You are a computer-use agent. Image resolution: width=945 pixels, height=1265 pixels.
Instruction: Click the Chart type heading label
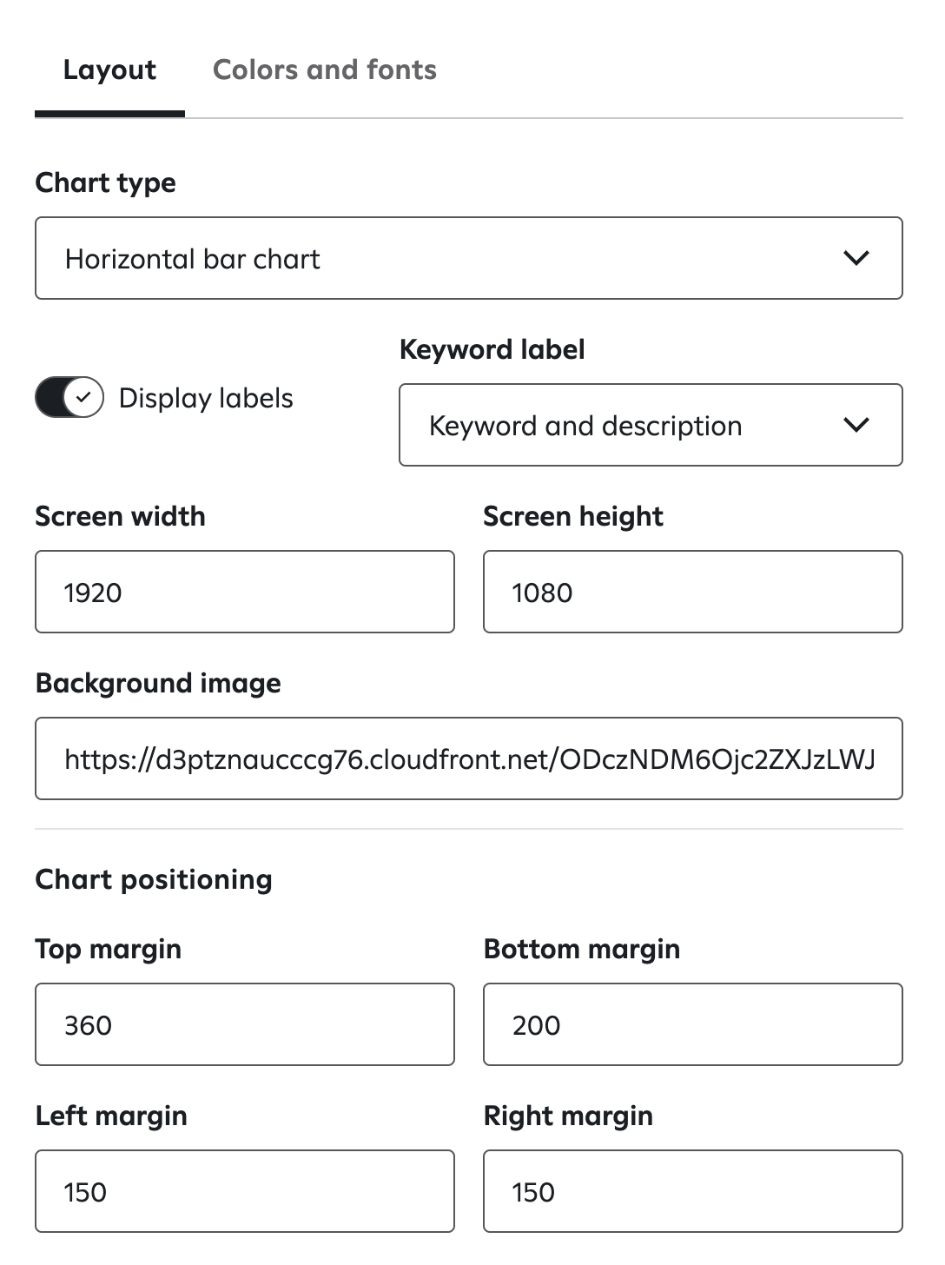(105, 182)
